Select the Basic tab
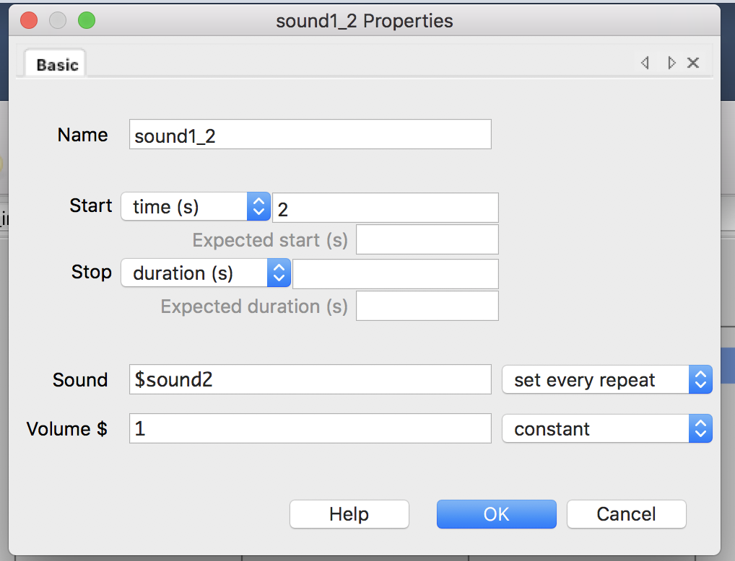The height and width of the screenshot is (561, 735). [x=56, y=65]
